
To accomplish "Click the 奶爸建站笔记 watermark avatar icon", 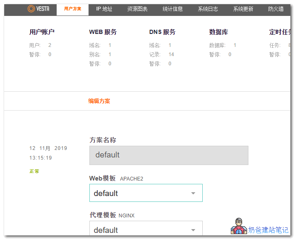I will (x=238, y=226).
